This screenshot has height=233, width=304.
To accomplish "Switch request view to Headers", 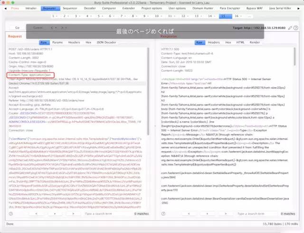I will pos(74,42).
